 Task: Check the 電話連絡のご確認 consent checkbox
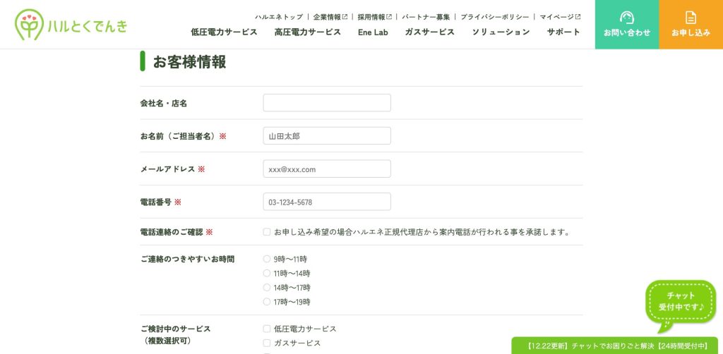click(266, 232)
